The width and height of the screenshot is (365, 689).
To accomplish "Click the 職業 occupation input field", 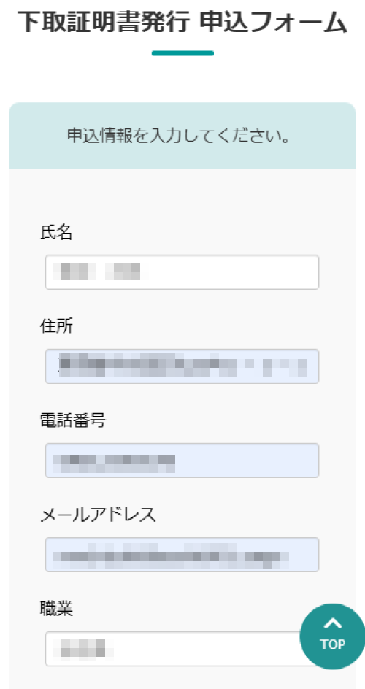I will 176,649.
